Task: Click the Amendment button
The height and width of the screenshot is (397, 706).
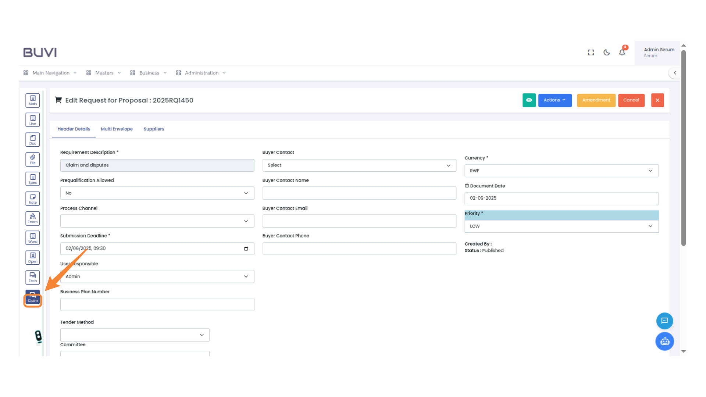Action: 596,100
